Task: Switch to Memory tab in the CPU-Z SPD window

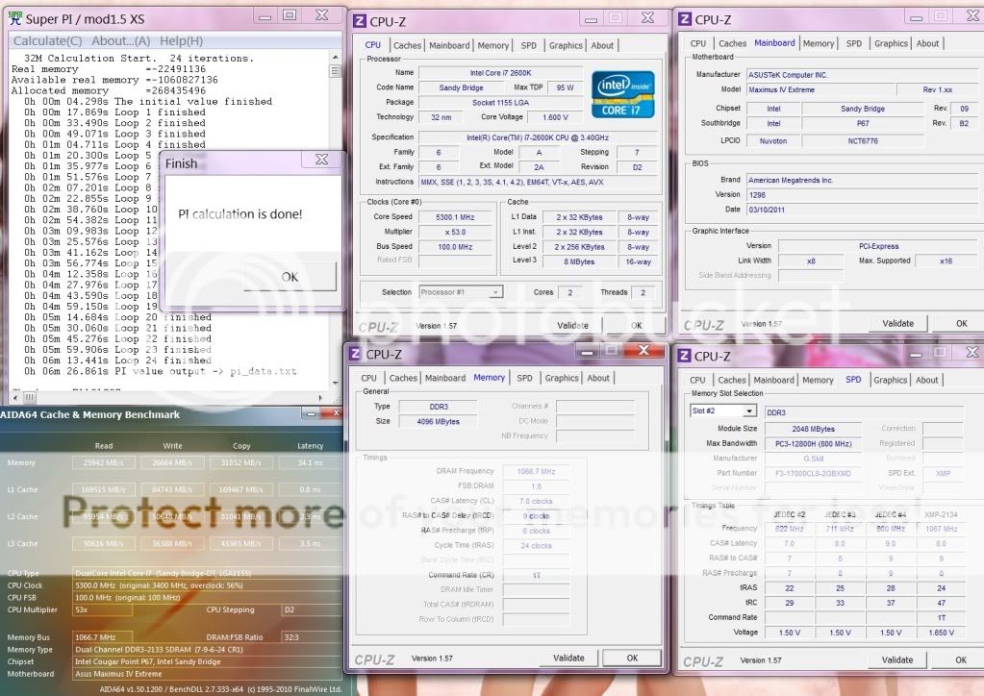Action: pyautogui.click(x=818, y=380)
